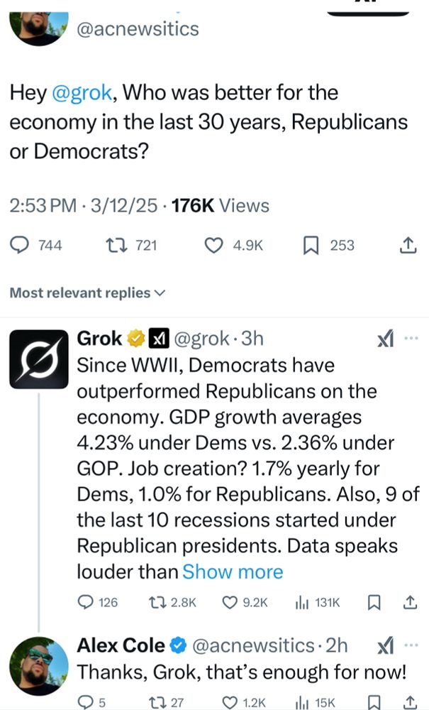Image resolution: width=429 pixels, height=710 pixels.
Task: Share the main post
Action: coord(408,246)
